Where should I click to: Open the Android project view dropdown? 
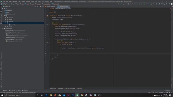click(6, 6)
